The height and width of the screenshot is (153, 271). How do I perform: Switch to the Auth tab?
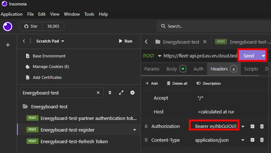(198, 69)
